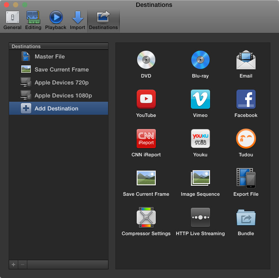Switch to the Editing preferences pane

click(33, 20)
